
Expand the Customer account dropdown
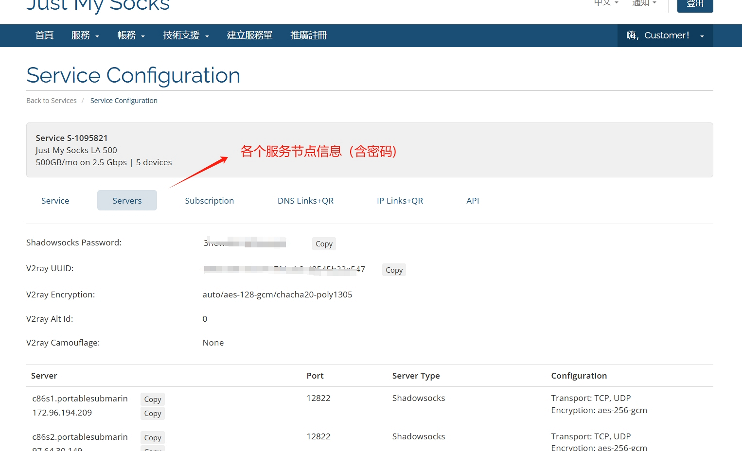665,35
